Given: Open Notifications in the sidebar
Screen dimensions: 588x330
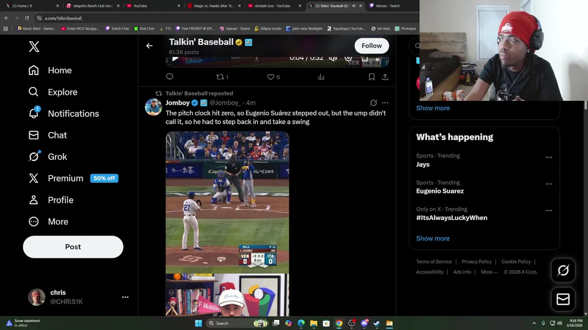Looking at the screenshot, I should pos(63,113).
